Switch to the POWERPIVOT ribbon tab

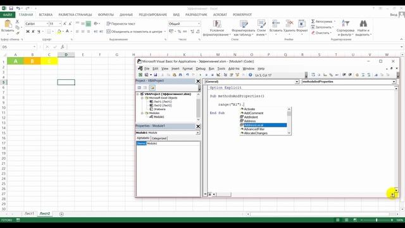242,15
